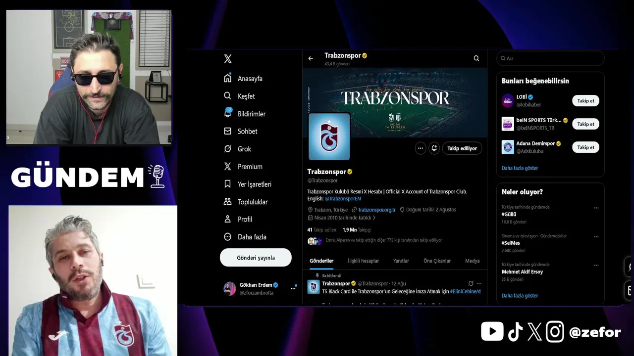Open options for #Güllü trend
Image resolution: width=634 pixels, height=356 pixels.
point(596,208)
